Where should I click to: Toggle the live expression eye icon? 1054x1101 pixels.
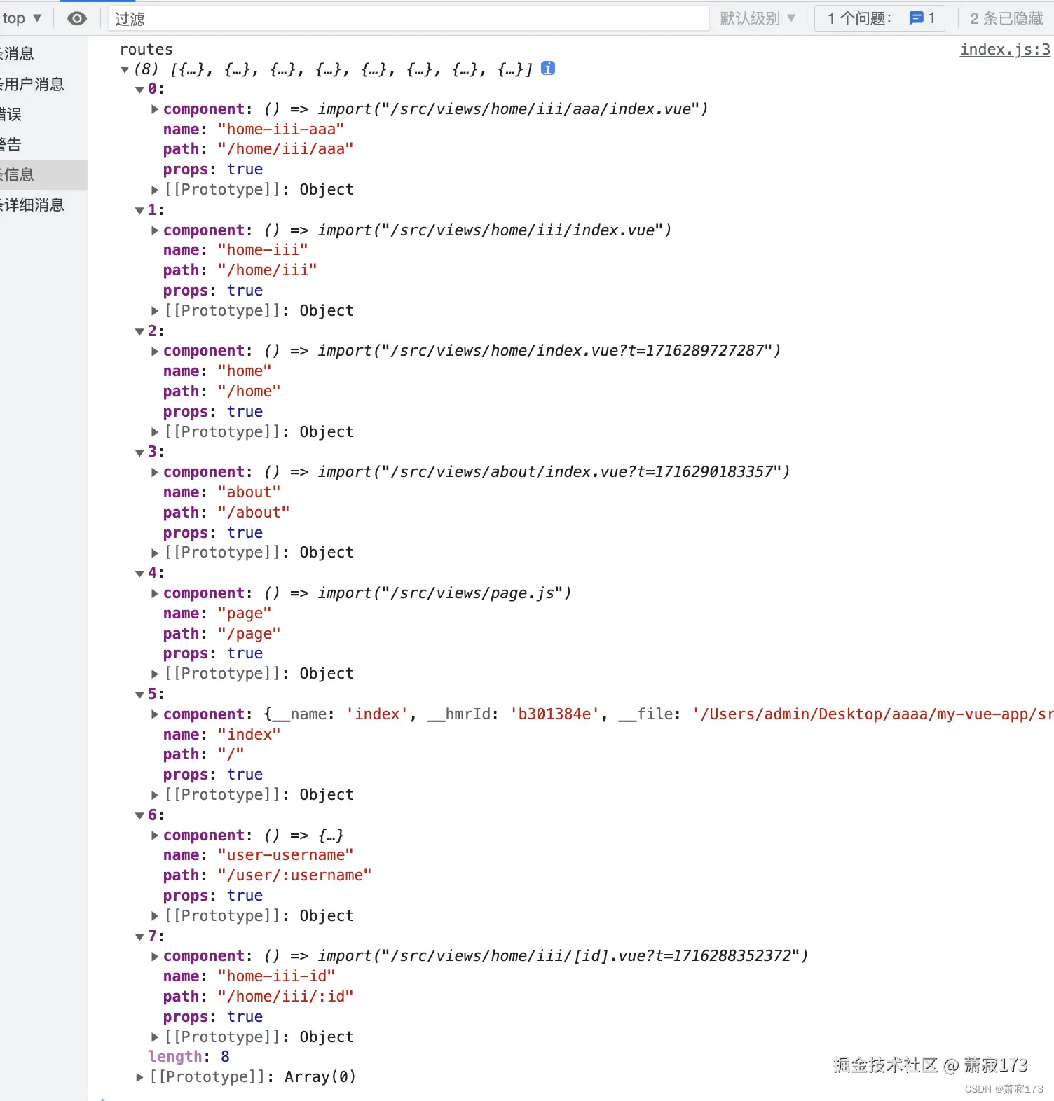pos(77,19)
